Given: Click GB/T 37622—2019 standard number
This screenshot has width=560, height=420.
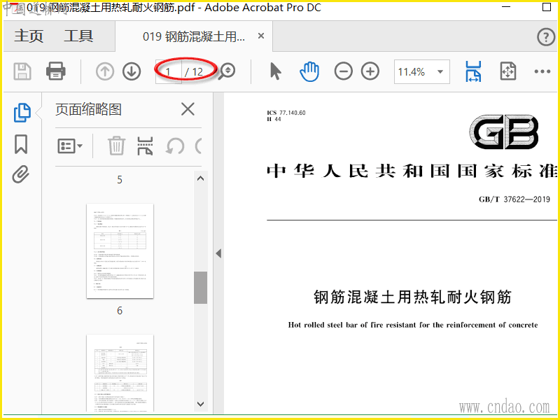Looking at the screenshot, I should click(x=514, y=199).
